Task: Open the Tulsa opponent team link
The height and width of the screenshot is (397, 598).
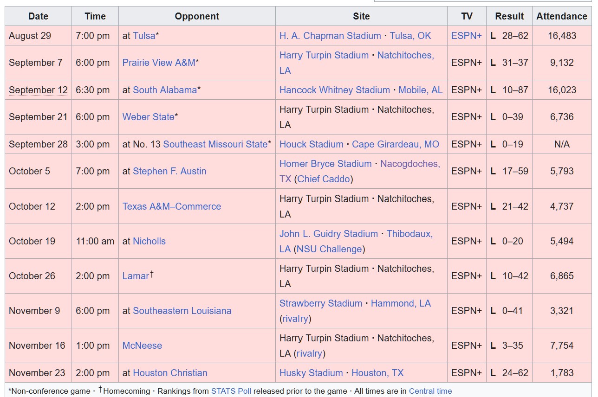Action: (144, 36)
